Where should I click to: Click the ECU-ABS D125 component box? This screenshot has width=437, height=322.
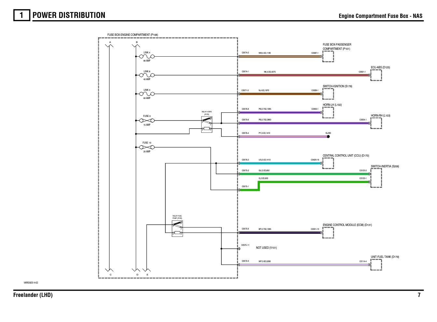point(376,75)
